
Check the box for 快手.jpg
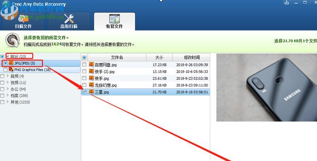pos(84,78)
